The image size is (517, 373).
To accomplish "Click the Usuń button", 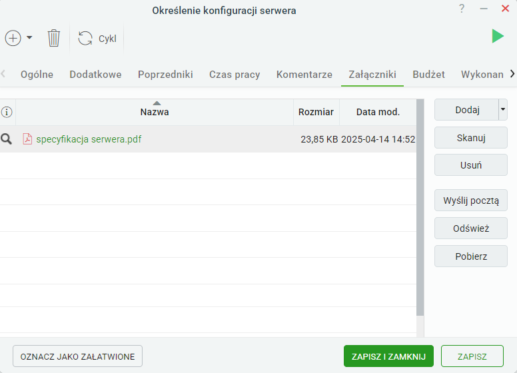I will (x=471, y=165).
